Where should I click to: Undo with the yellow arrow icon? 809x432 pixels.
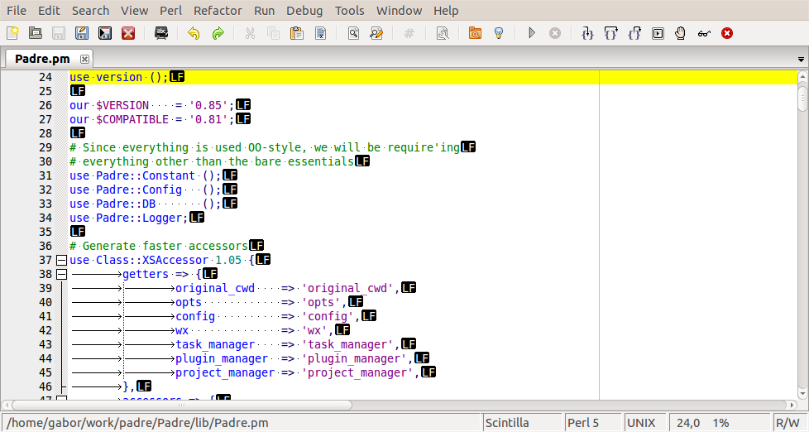point(194,34)
